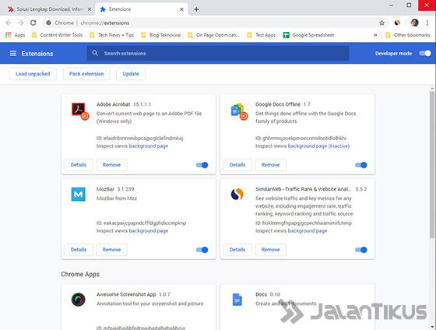Open SimilarWeb toolbar extension icon
Image resolution: width=436 pixels, height=330 pixels.
click(397, 23)
